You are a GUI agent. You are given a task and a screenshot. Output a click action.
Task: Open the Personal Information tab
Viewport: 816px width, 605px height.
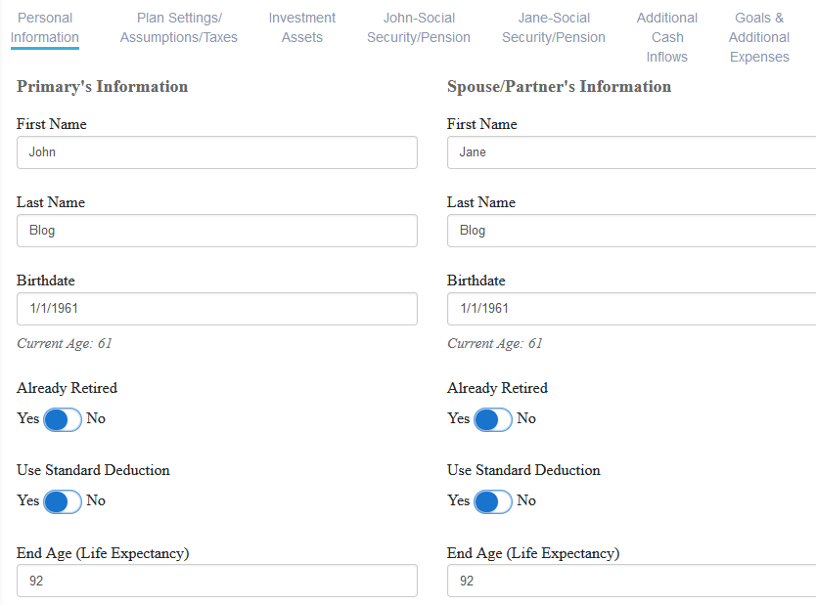[45, 27]
